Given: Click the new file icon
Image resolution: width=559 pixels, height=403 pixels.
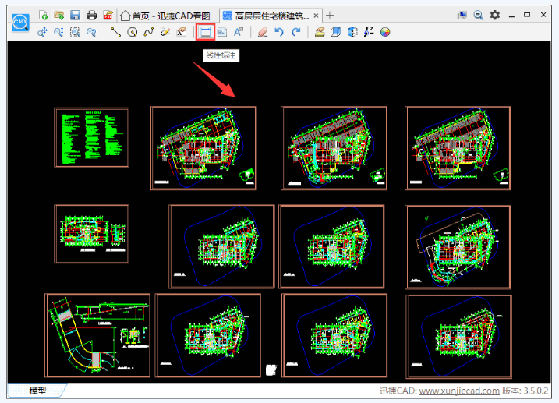Looking at the screenshot, I should point(44,15).
